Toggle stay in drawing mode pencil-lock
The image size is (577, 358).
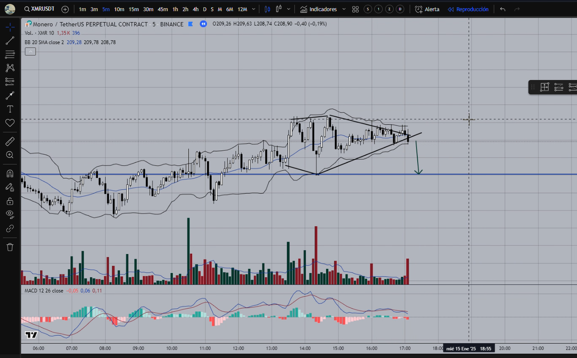pos(10,187)
